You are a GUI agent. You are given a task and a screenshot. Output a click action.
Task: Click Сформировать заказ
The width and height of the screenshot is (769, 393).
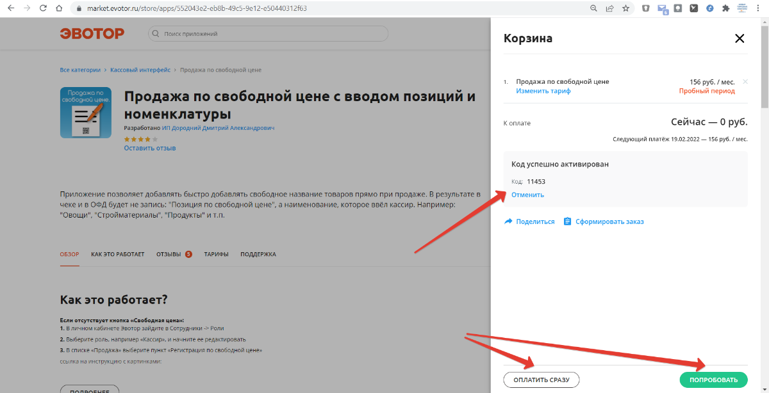603,221
